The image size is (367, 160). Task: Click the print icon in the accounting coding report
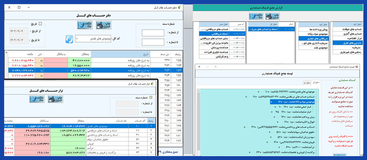pyautogui.click(x=273, y=16)
